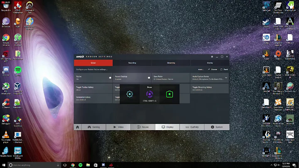The height and width of the screenshot is (168, 299).
Task: Open the Discord desktop icon
Action: click(x=6, y=71)
